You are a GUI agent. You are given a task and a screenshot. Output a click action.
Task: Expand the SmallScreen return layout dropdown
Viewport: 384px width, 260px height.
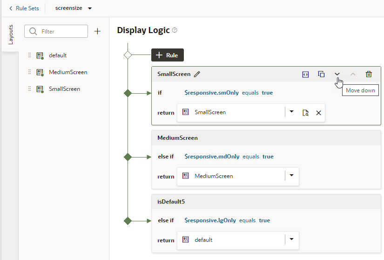point(292,112)
